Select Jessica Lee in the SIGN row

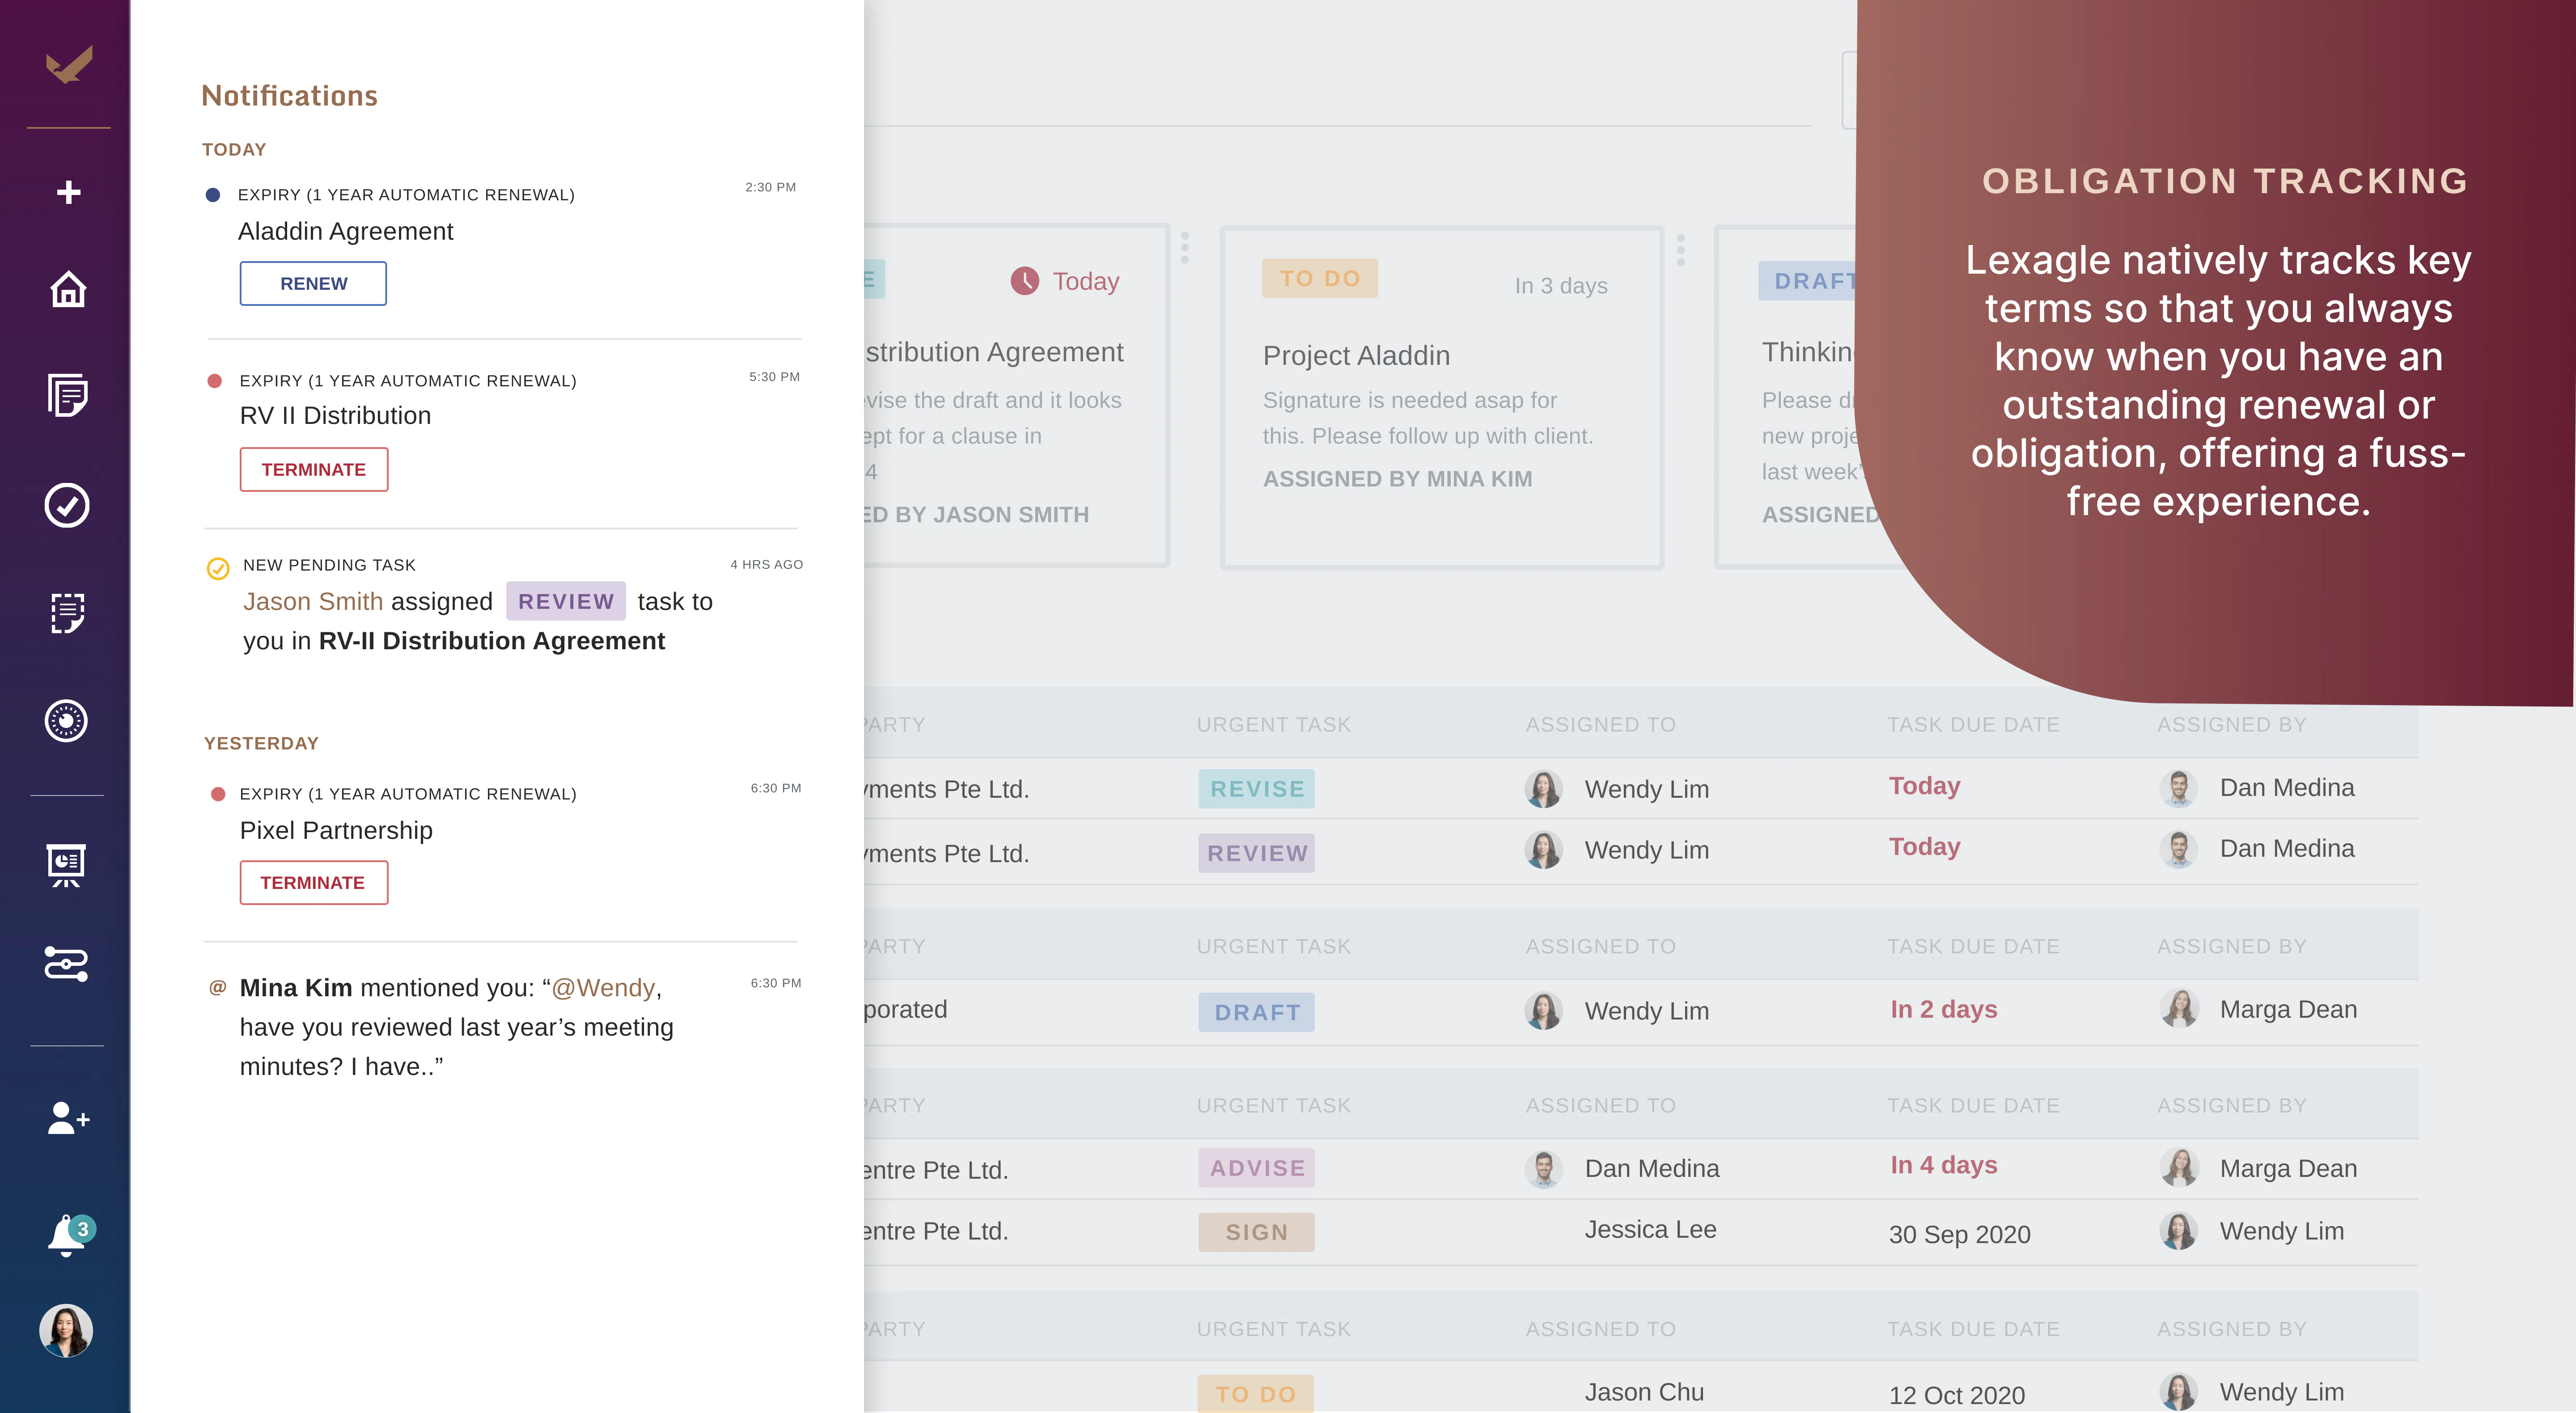tap(1651, 1230)
